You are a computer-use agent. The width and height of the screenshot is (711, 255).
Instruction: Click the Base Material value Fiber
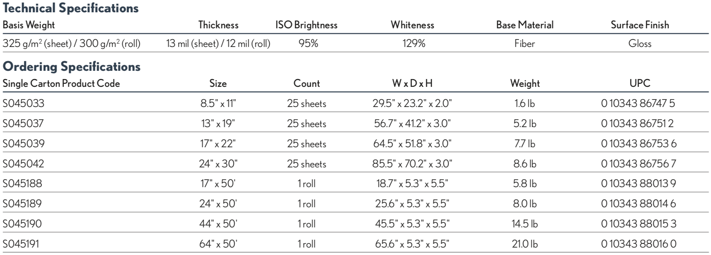(x=525, y=44)
